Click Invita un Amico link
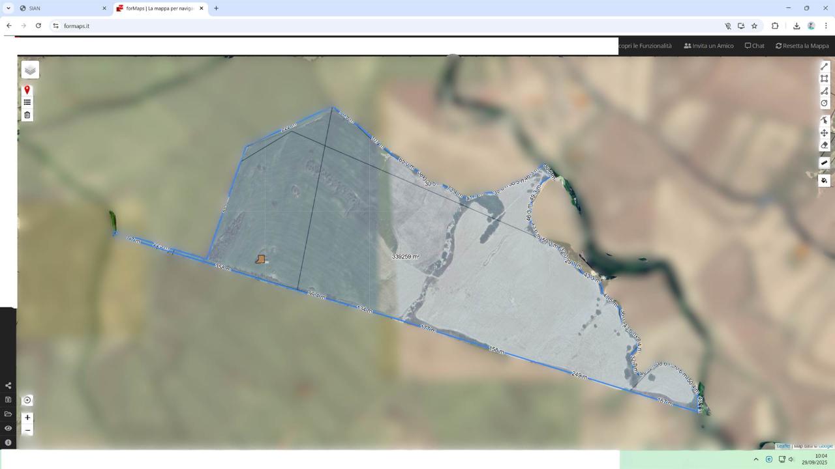This screenshot has width=835, height=469. click(708, 46)
